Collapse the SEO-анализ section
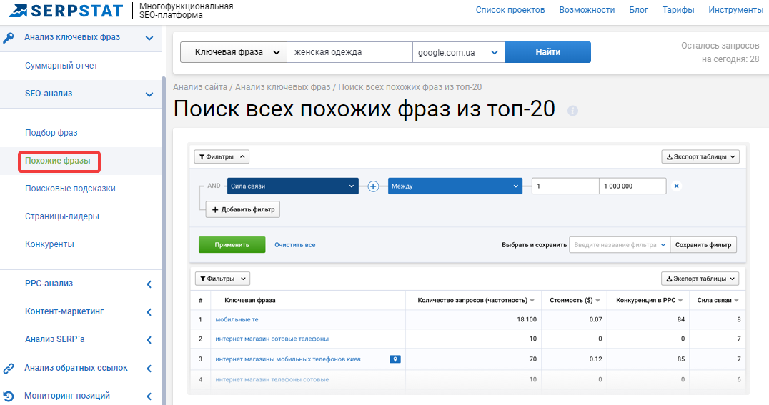Image resolution: width=769 pixels, height=405 pixels. click(x=149, y=94)
